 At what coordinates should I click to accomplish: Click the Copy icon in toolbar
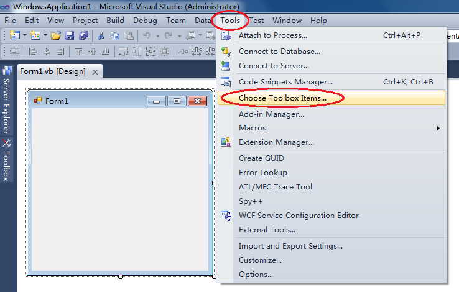point(114,35)
